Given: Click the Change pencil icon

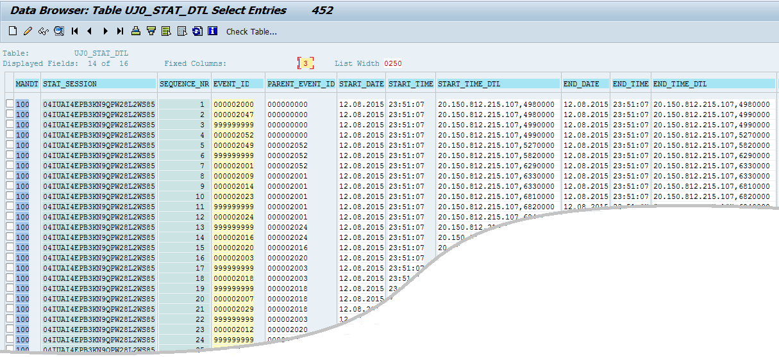Looking at the screenshot, I should [28, 31].
